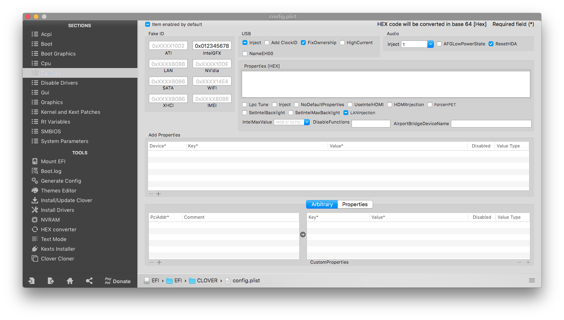Click the AirportBridgeDeviceName field
The height and width of the screenshot is (320, 564).
point(491,124)
